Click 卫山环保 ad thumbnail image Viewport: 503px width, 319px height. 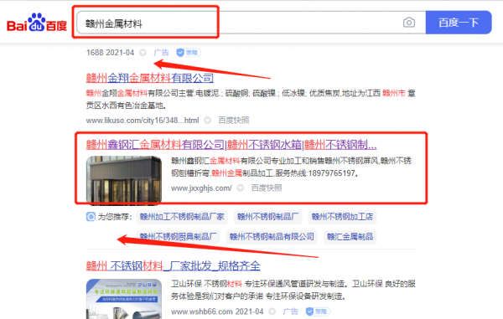click(124, 299)
